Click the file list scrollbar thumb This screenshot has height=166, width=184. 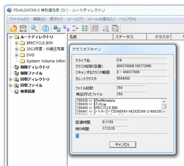(164, 106)
